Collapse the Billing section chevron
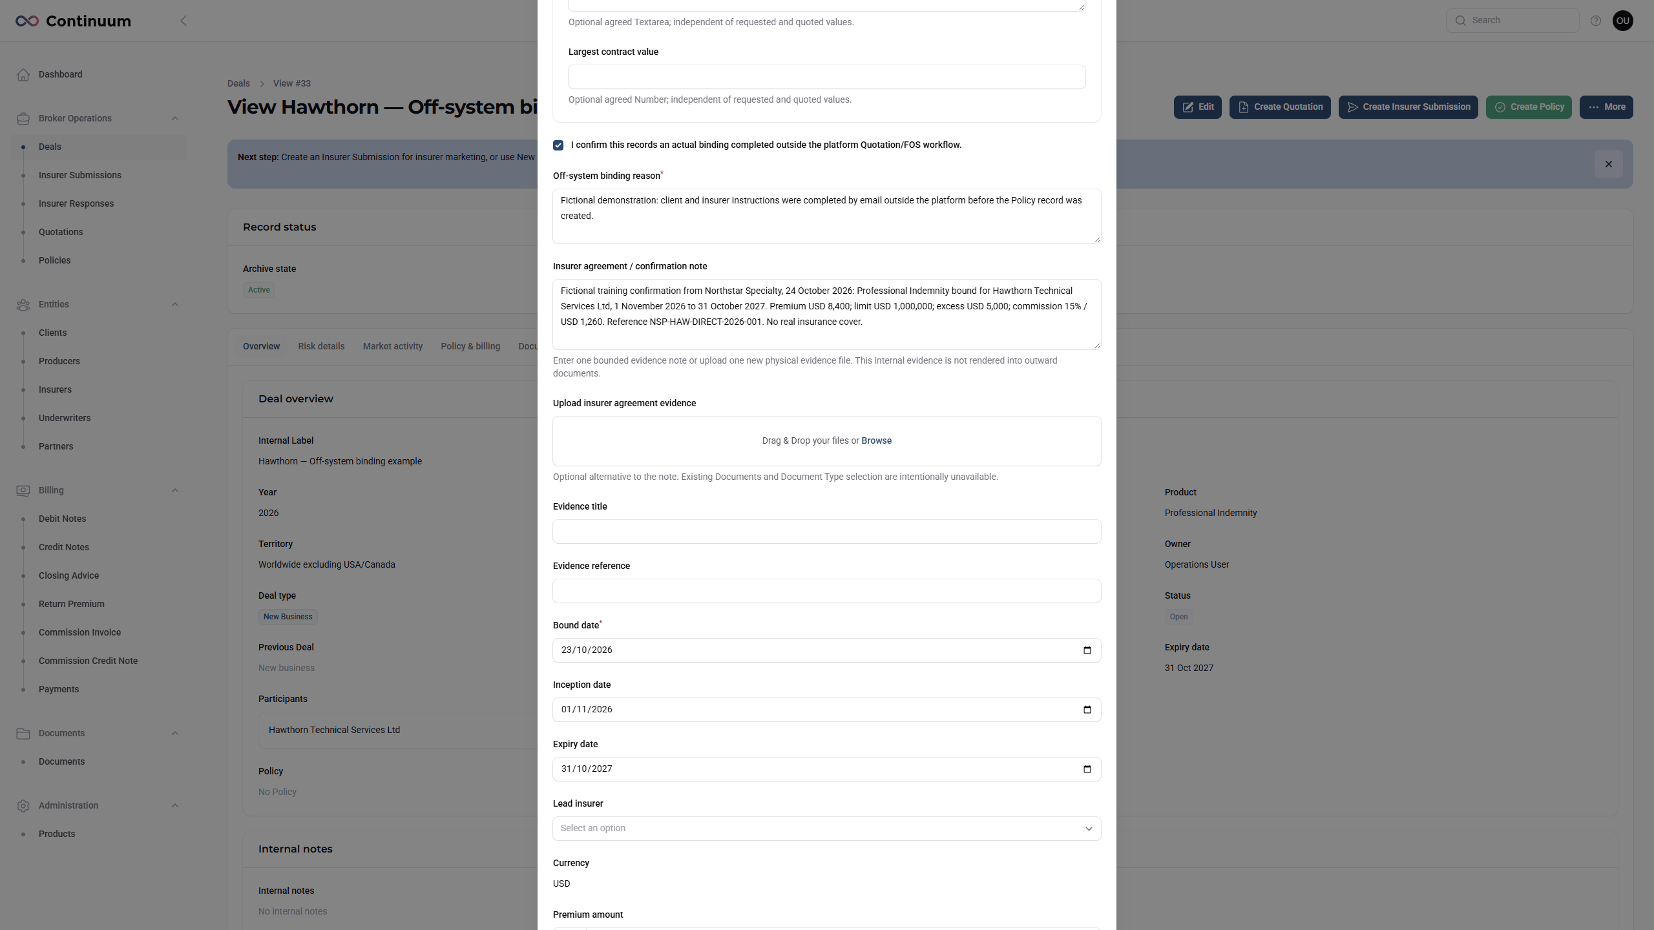This screenshot has width=1654, height=930. click(x=175, y=491)
